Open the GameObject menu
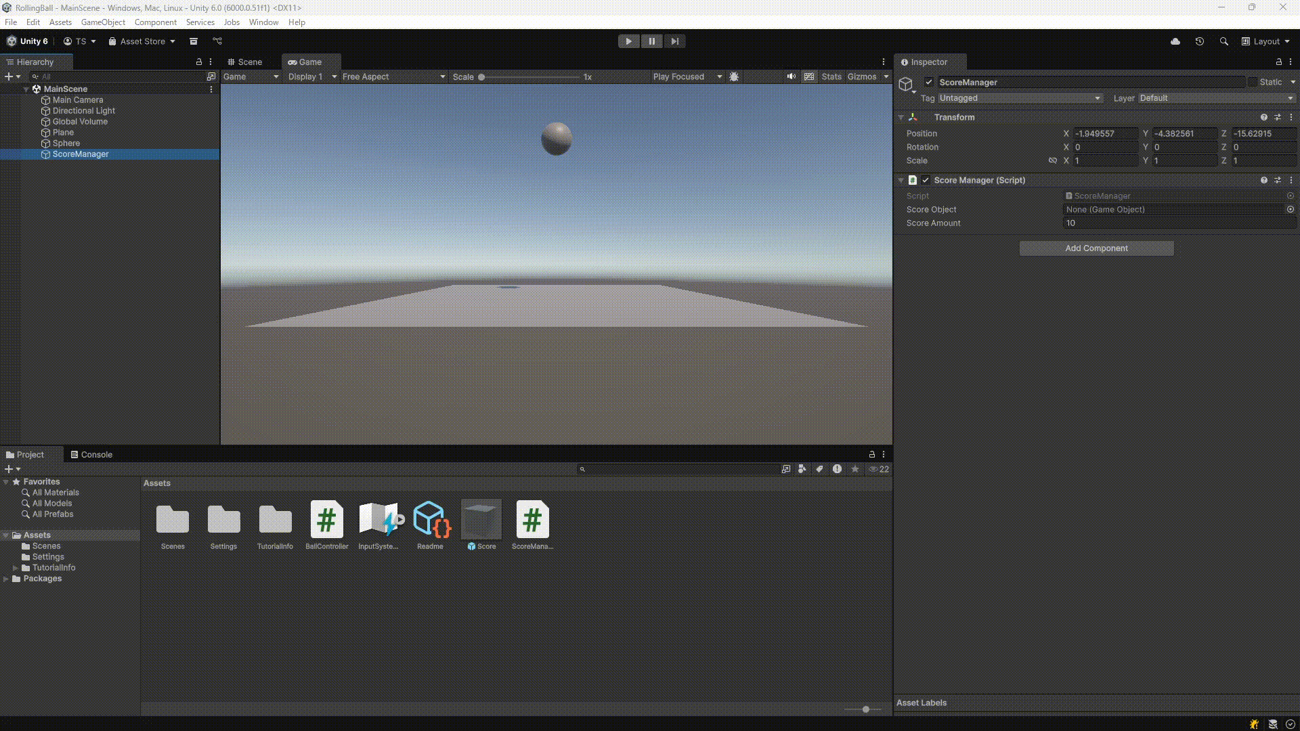Screen dimensions: 1300x731 [x=103, y=22]
